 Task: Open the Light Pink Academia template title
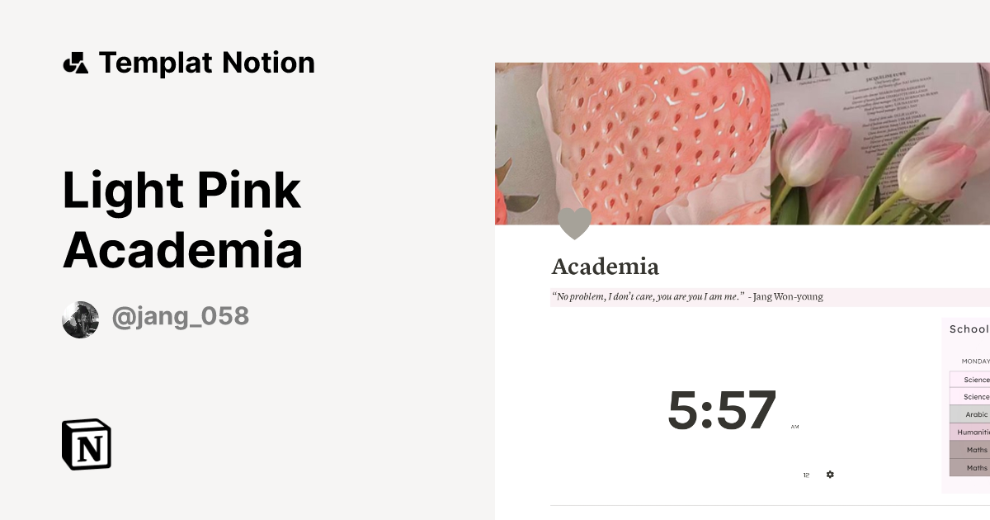181,219
